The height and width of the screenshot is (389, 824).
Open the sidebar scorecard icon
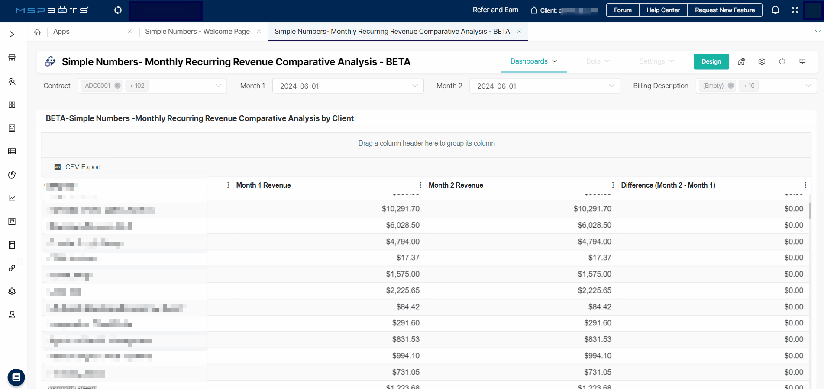12,128
